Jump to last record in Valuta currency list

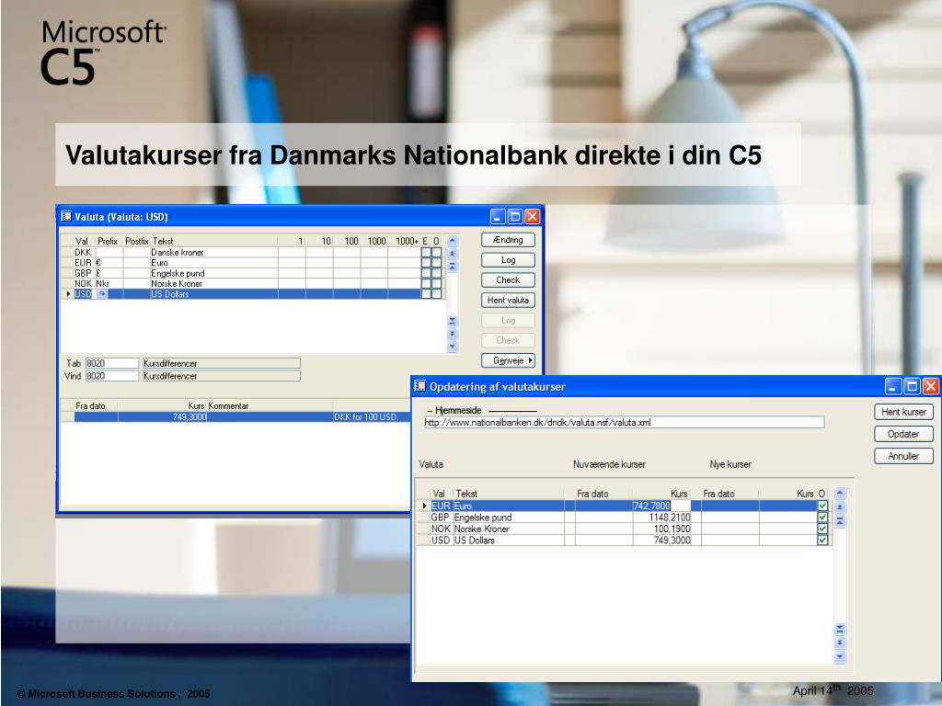[x=453, y=321]
